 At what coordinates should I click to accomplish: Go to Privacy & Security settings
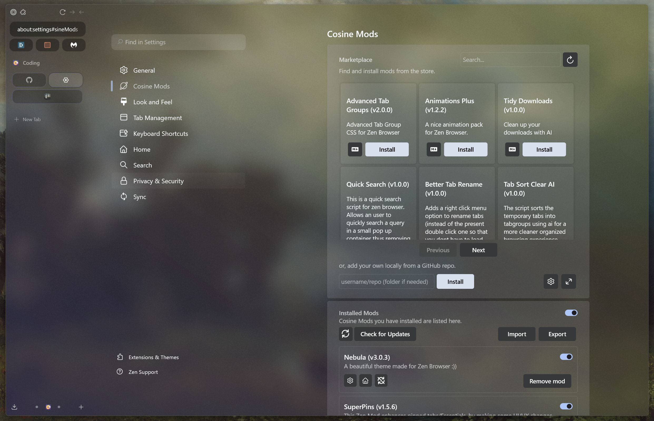pyautogui.click(x=158, y=181)
